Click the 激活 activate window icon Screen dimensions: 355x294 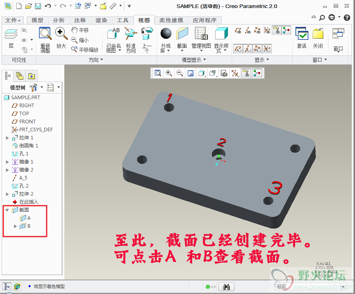tap(302, 38)
